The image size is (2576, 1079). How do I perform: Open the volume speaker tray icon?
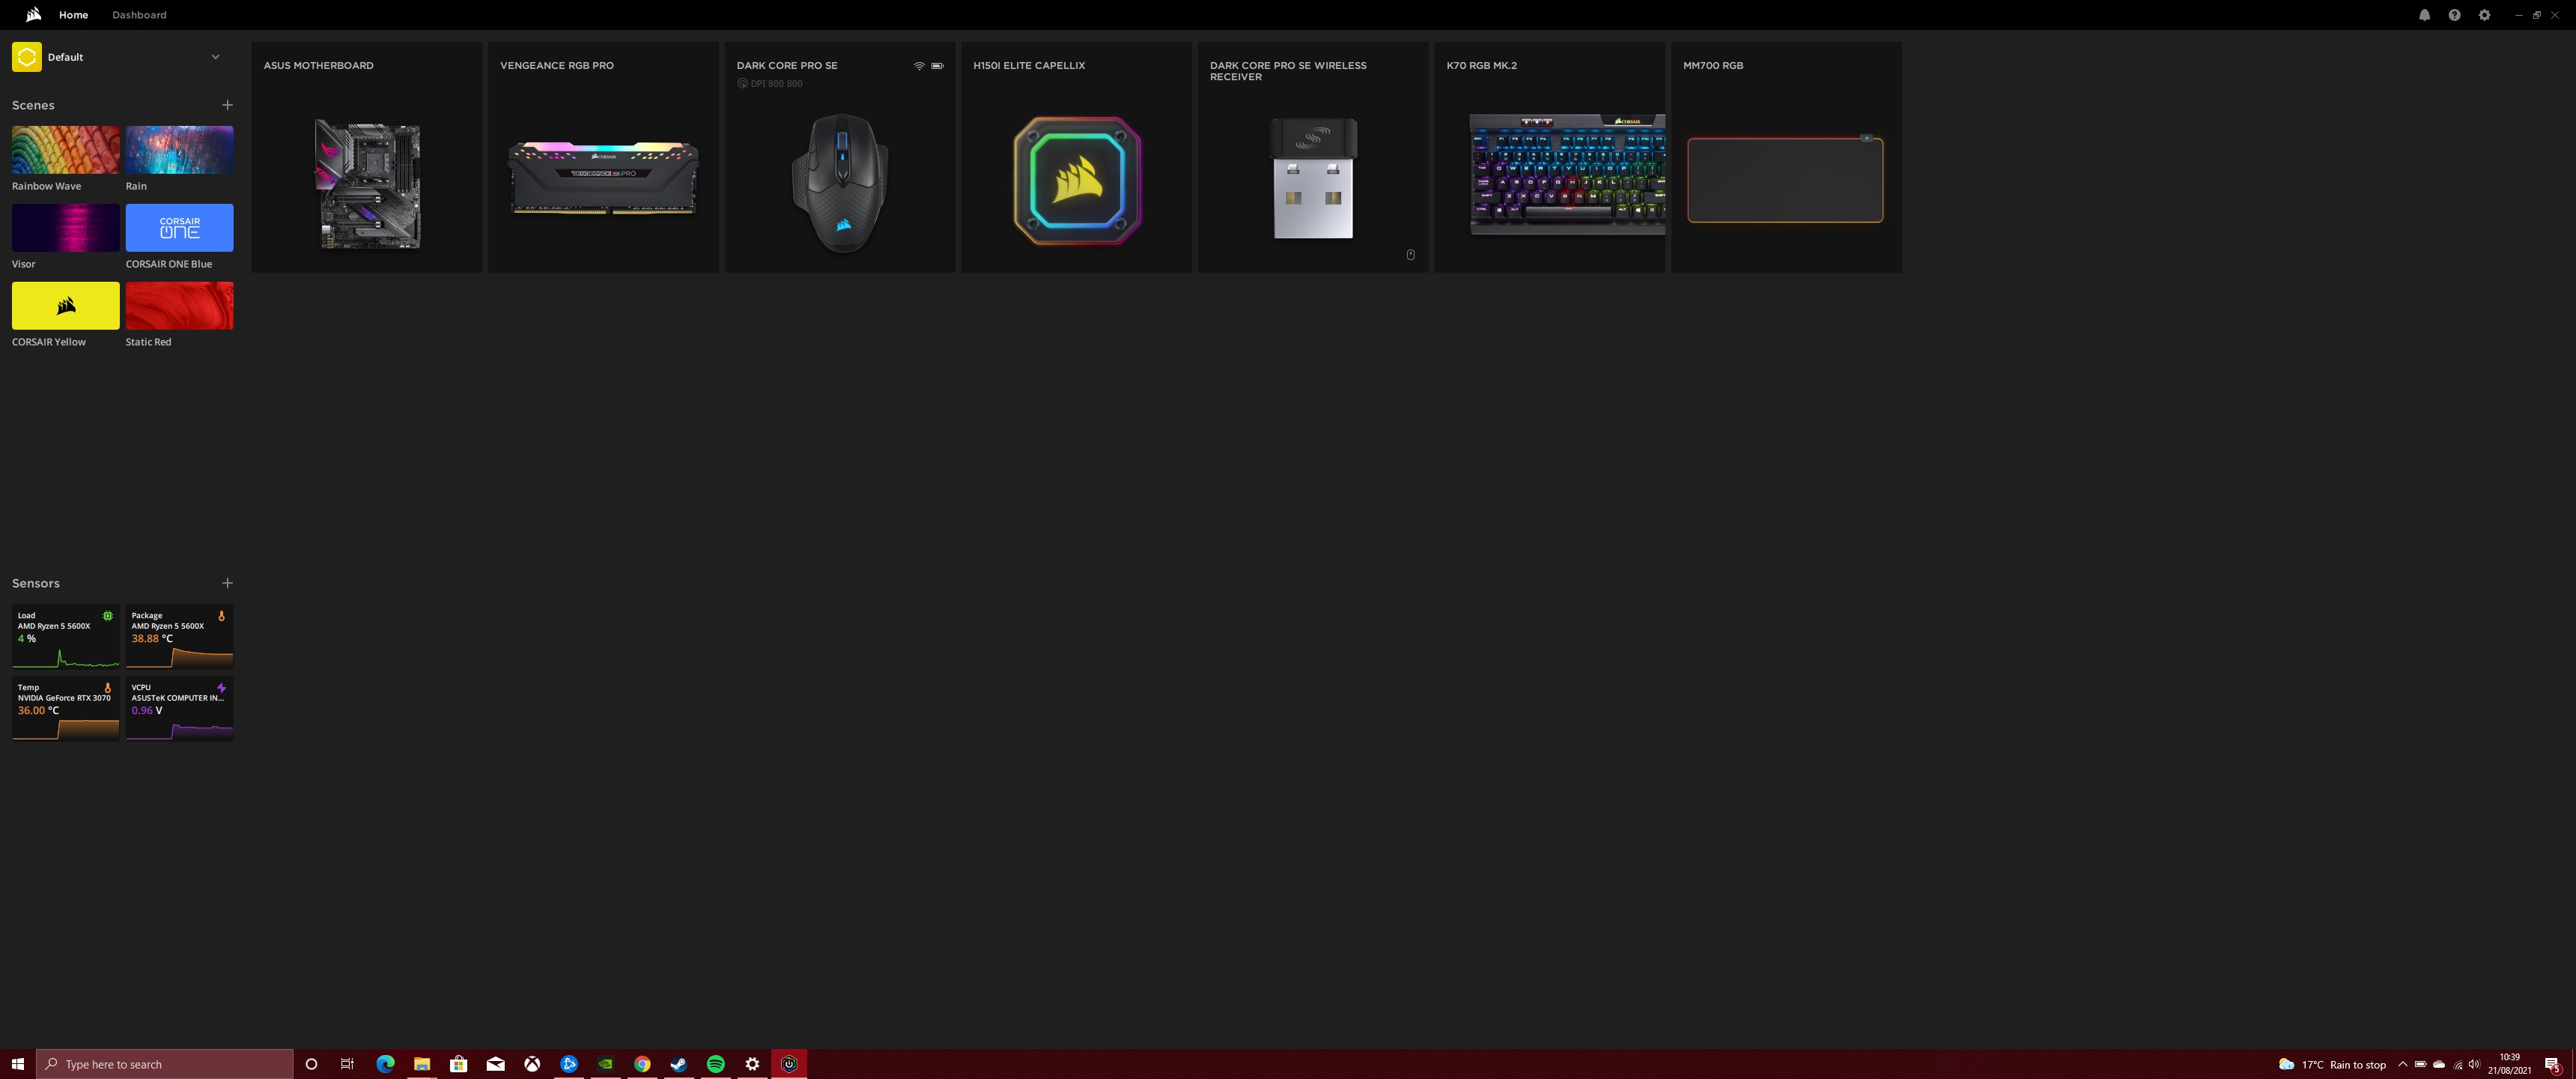point(2474,1064)
